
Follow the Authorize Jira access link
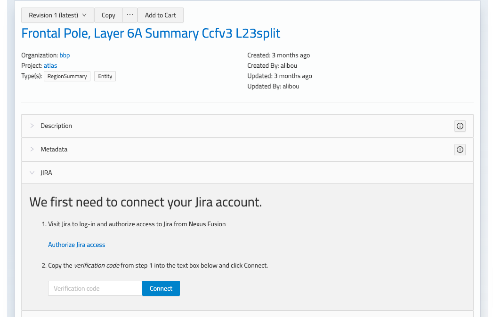[76, 245]
